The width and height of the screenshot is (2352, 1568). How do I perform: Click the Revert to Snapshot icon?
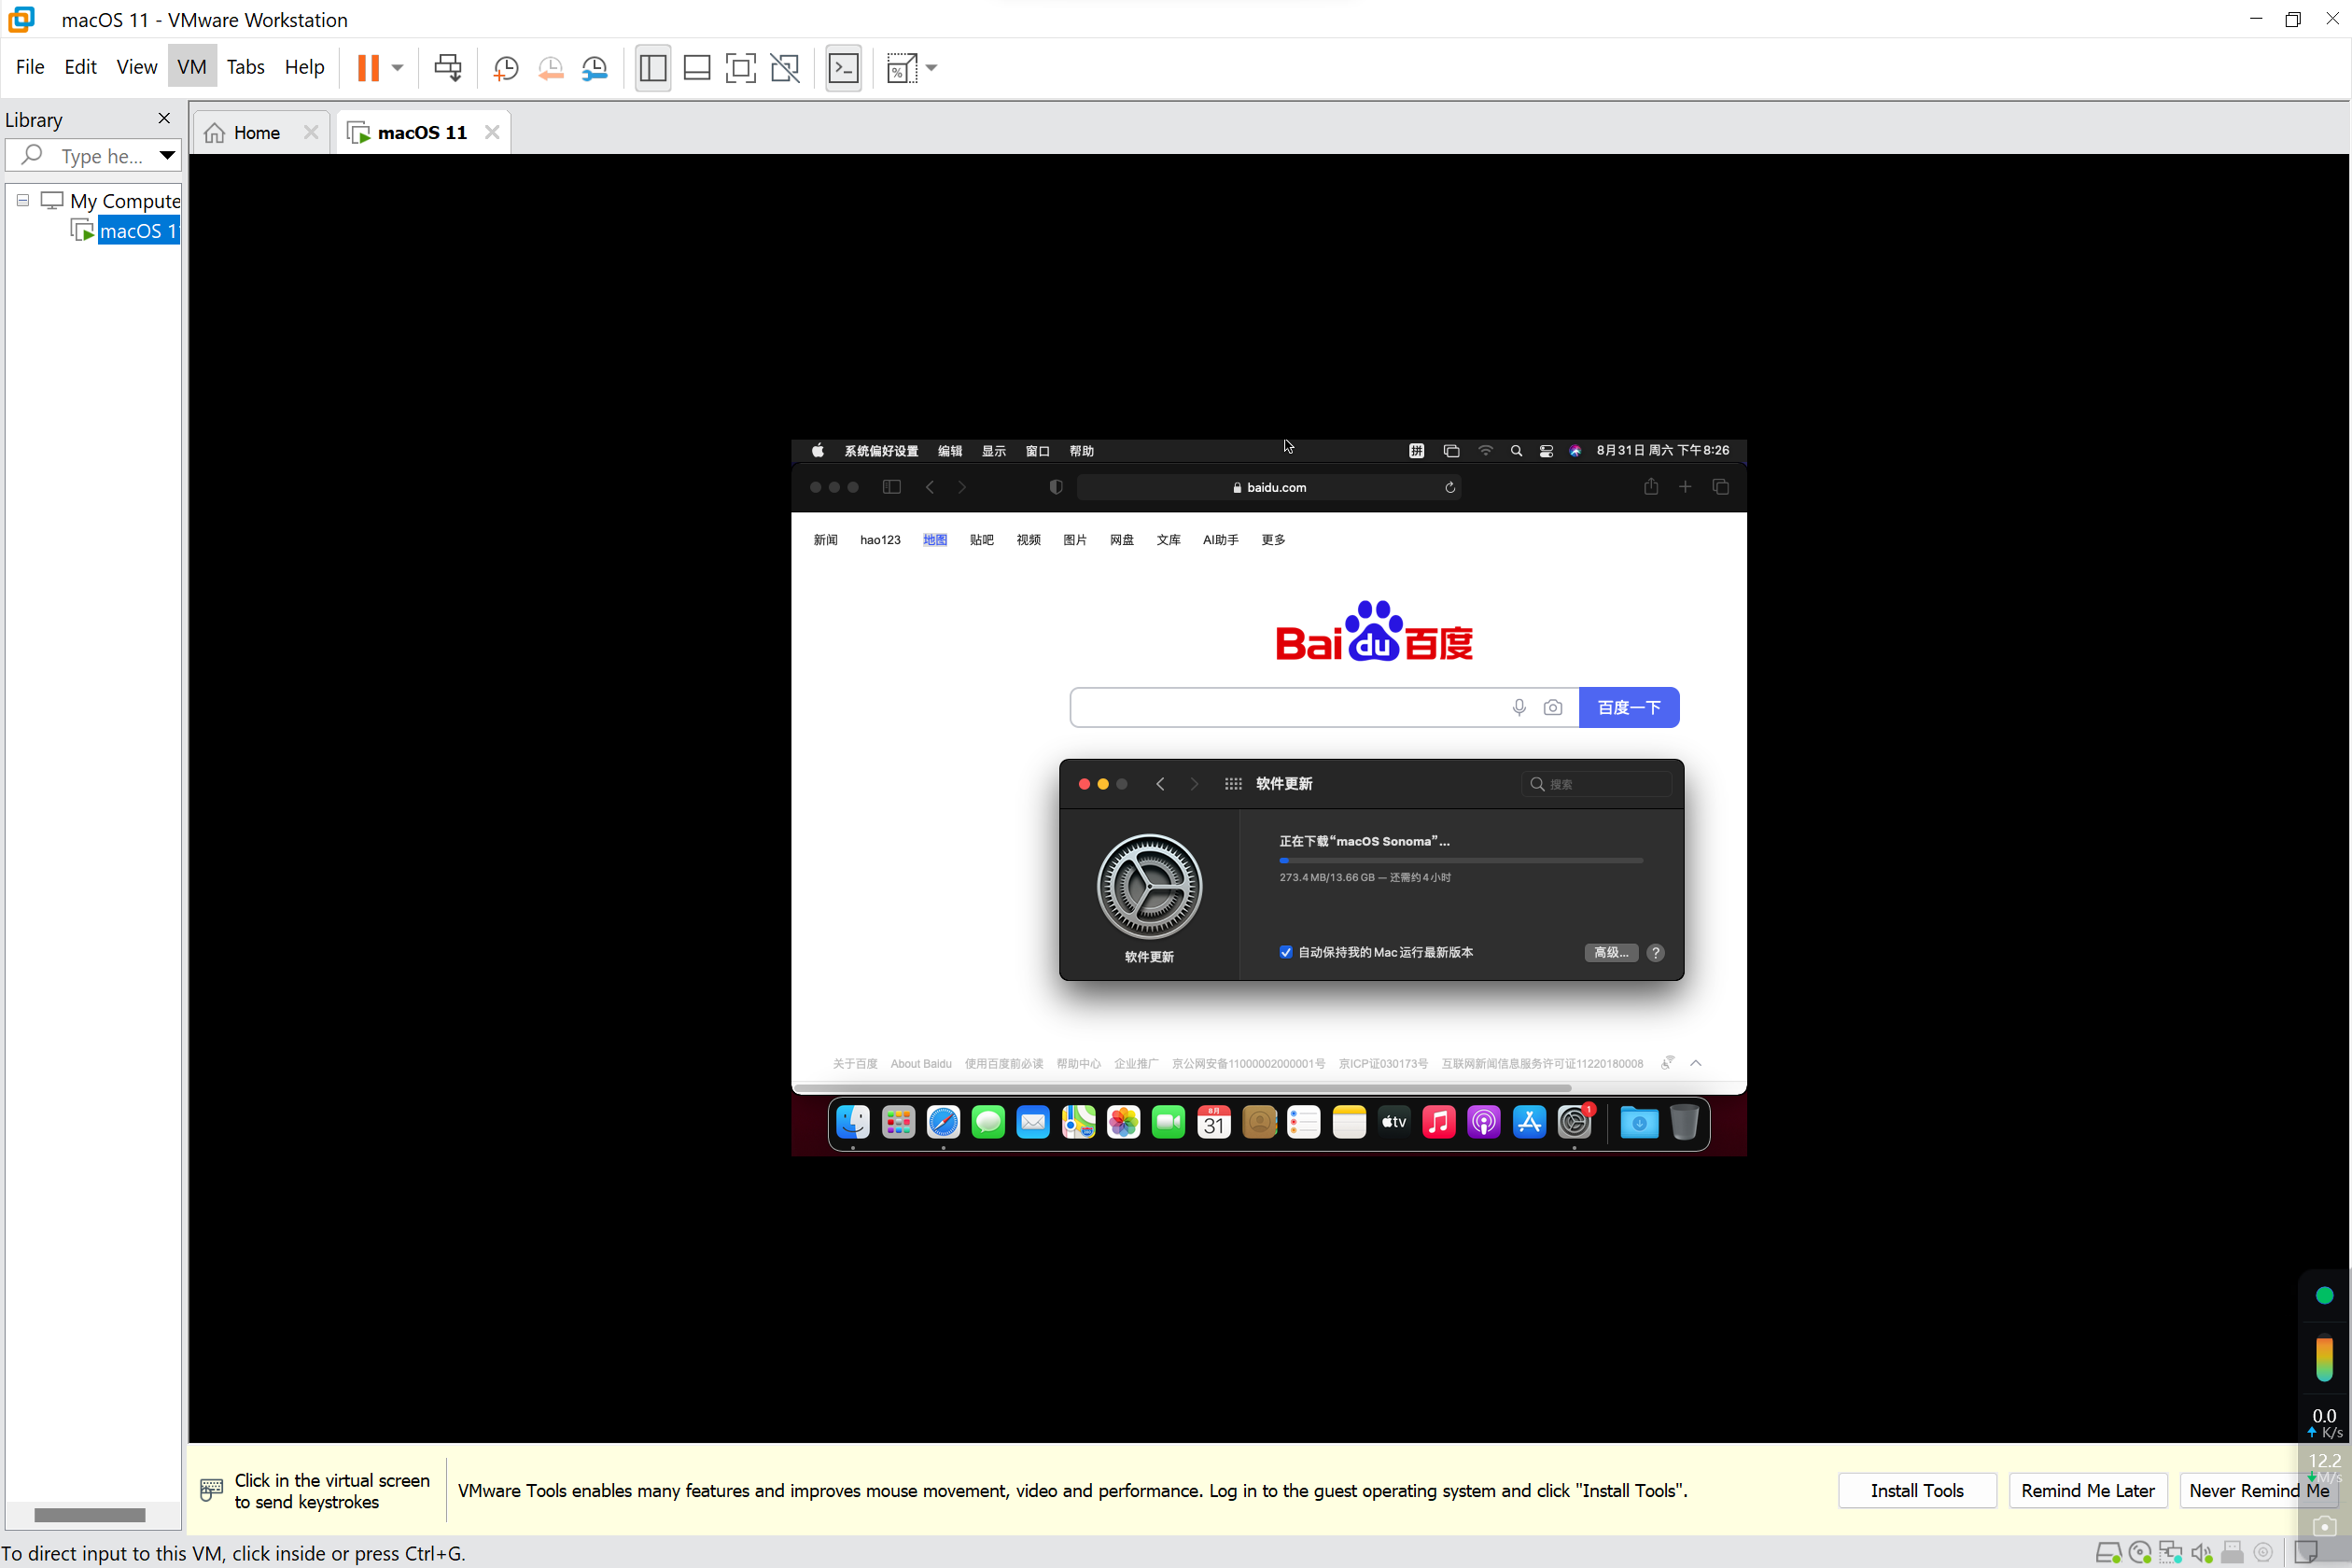(550, 68)
